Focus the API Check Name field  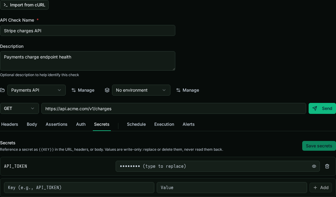tap(88, 31)
